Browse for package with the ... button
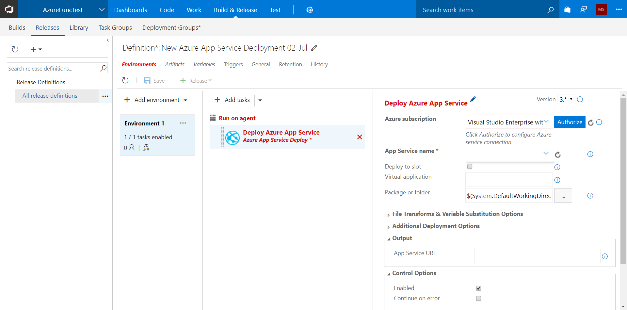This screenshot has height=310, width=627. click(563, 195)
